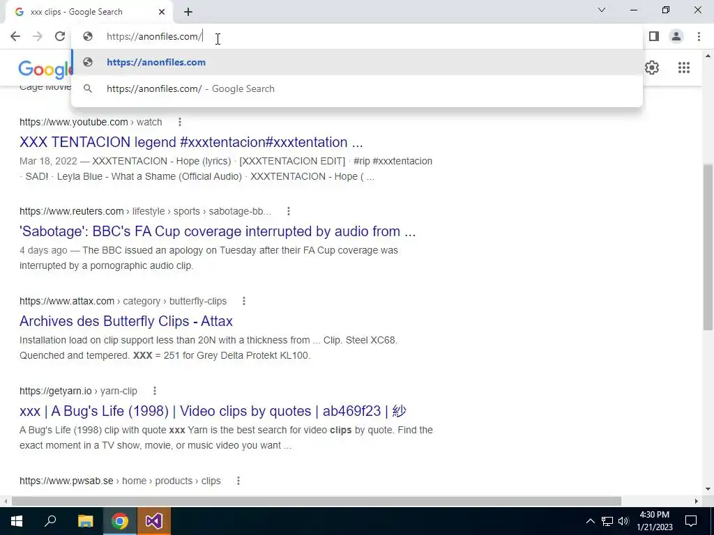Open network status tray icon
The image size is (714, 535).
(x=607, y=521)
